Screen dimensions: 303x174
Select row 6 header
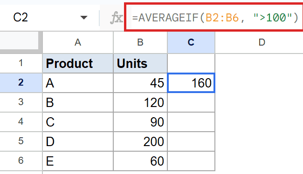[x=21, y=161]
